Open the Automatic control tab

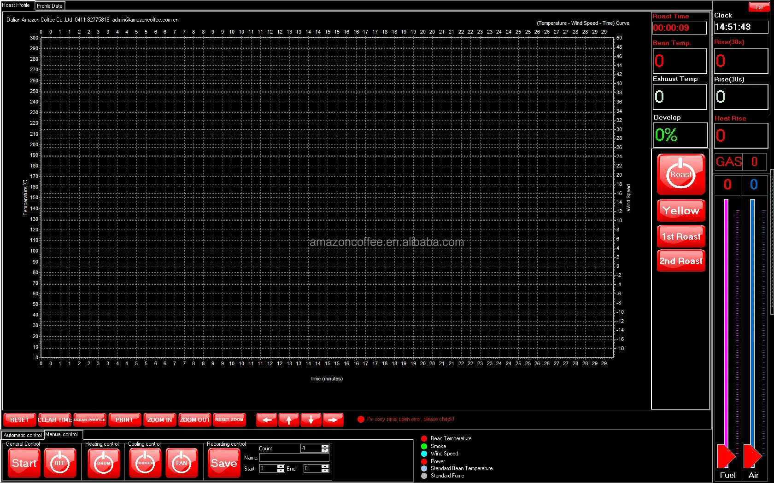[23, 435]
